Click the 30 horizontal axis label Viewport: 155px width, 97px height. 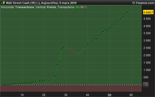tap(66, 95)
